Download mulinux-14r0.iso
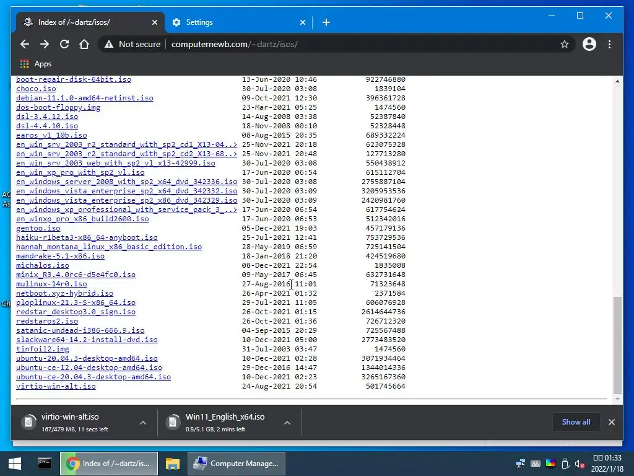The image size is (634, 476). [x=51, y=284]
